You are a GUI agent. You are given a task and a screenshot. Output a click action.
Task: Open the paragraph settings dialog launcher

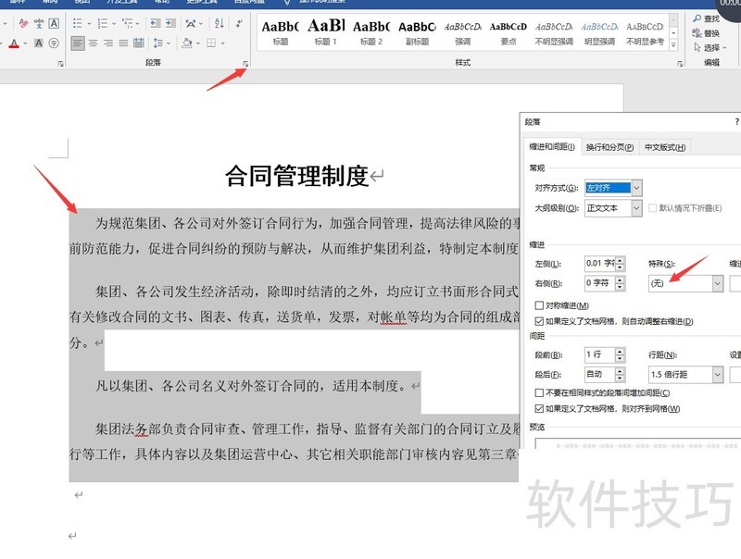coord(245,64)
